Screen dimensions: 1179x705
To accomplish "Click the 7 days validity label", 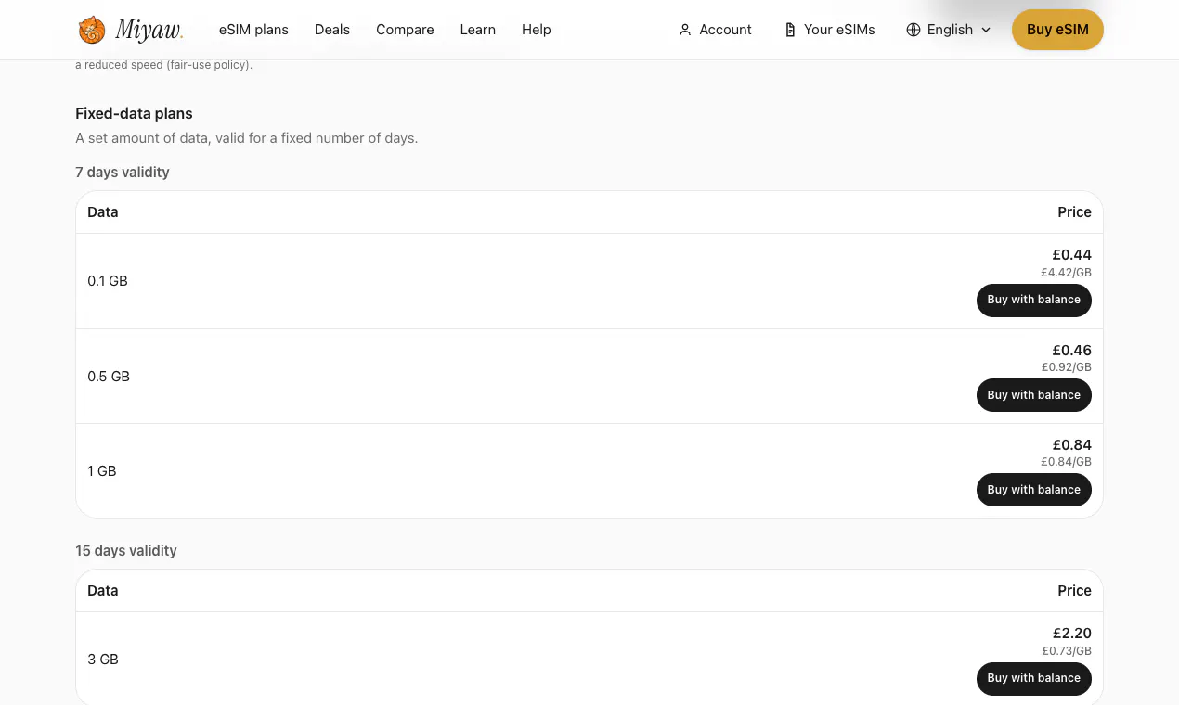I will [x=123, y=173].
